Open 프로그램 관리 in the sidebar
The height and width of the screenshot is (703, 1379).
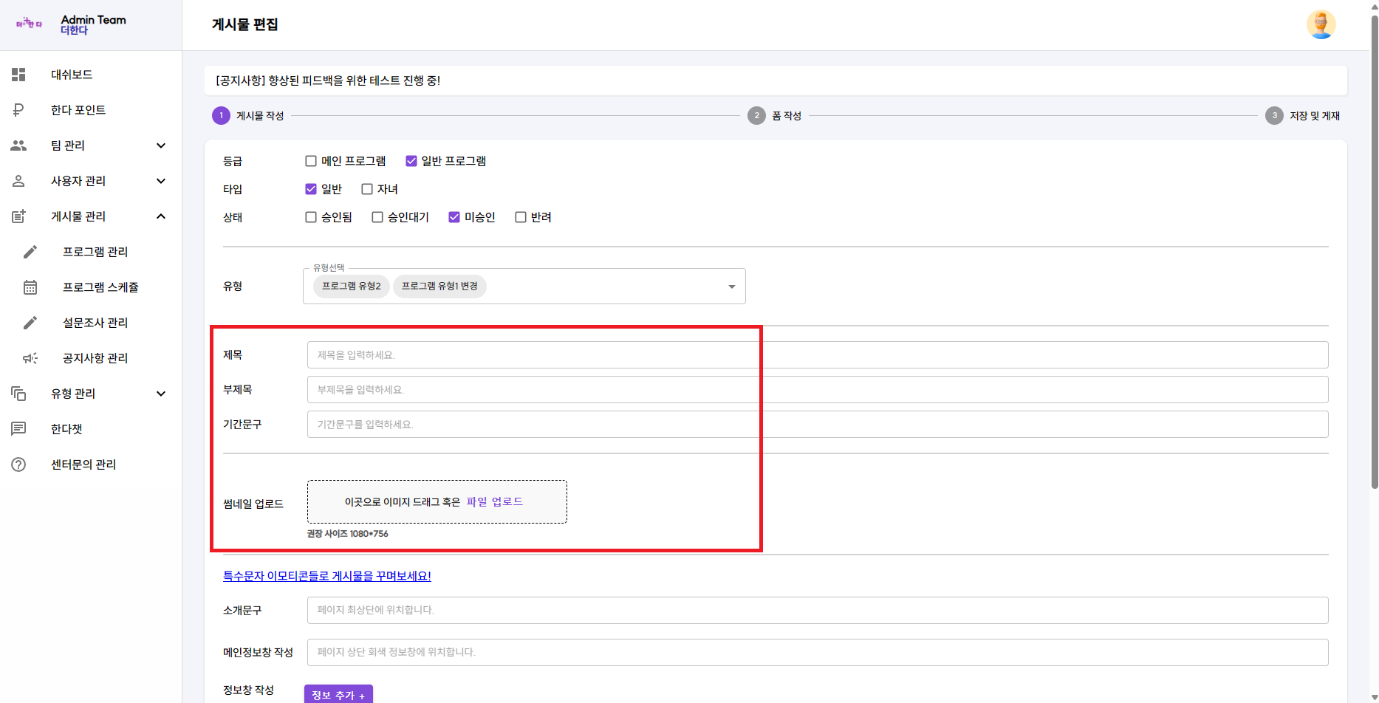click(95, 252)
